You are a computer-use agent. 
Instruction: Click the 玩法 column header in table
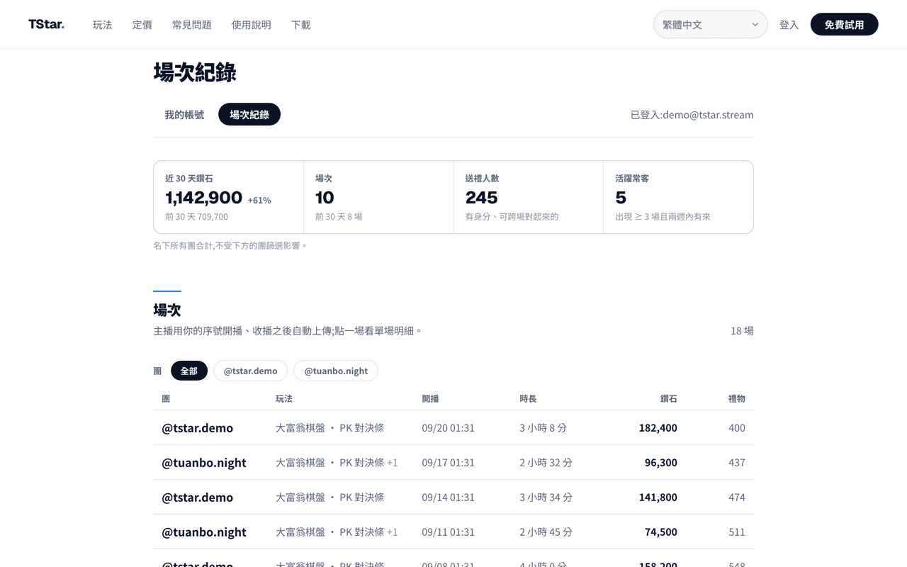(x=284, y=398)
